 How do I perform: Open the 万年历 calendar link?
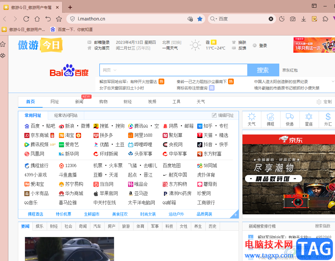[143, 48]
